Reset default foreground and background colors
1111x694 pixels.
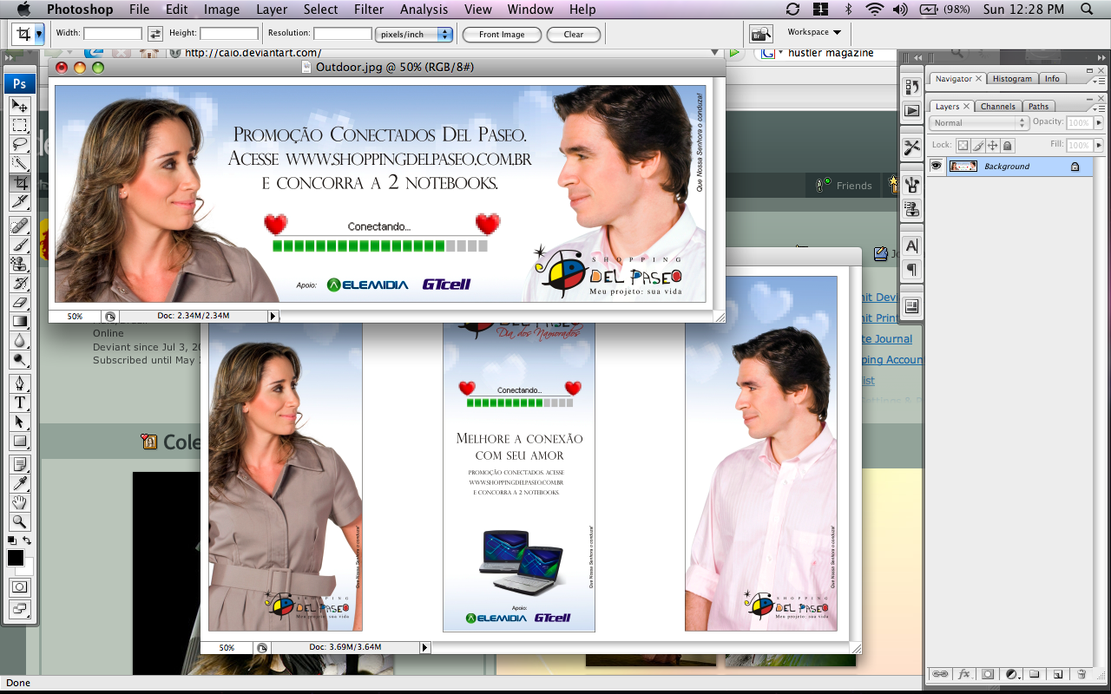tap(11, 540)
